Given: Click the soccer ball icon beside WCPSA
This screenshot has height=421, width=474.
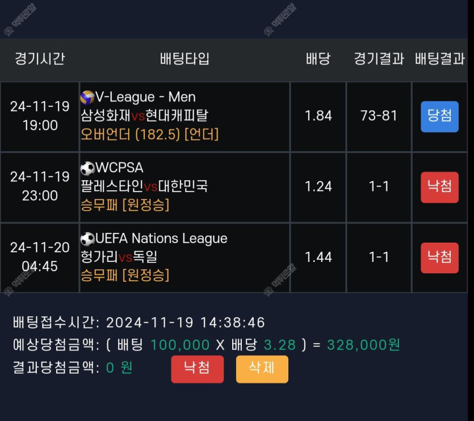Looking at the screenshot, I should pos(87,168).
